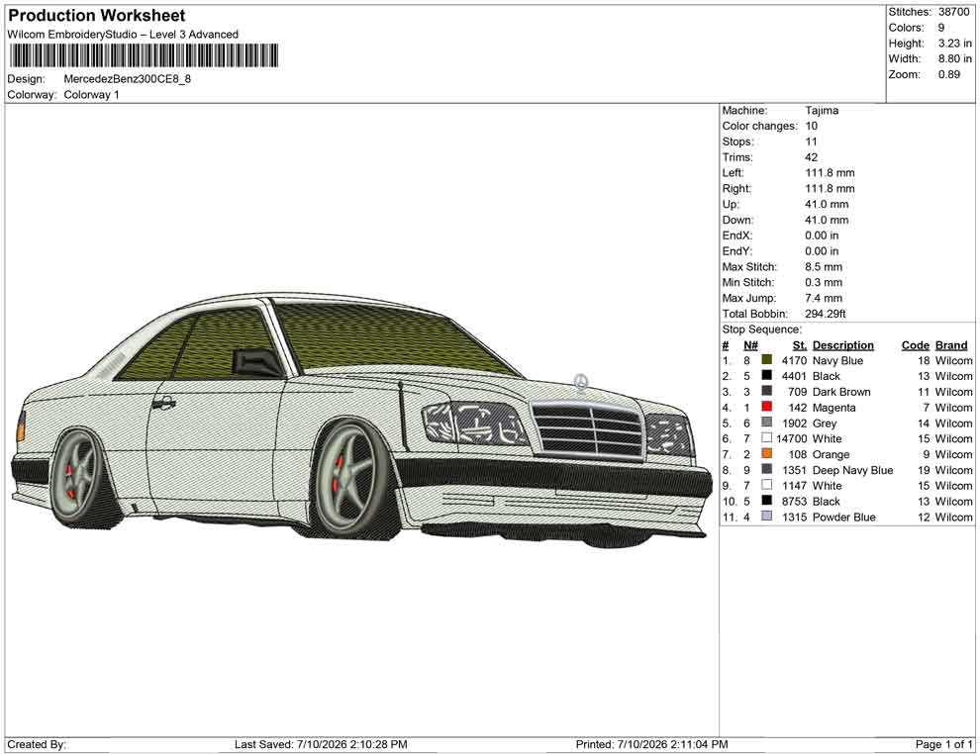Click the 'St.' column header
Viewport: 980px width, 754px height.
coord(800,345)
